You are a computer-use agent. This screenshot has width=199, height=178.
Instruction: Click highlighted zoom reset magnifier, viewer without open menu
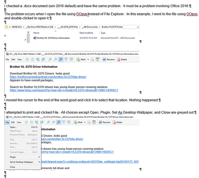click(x=61, y=59)
